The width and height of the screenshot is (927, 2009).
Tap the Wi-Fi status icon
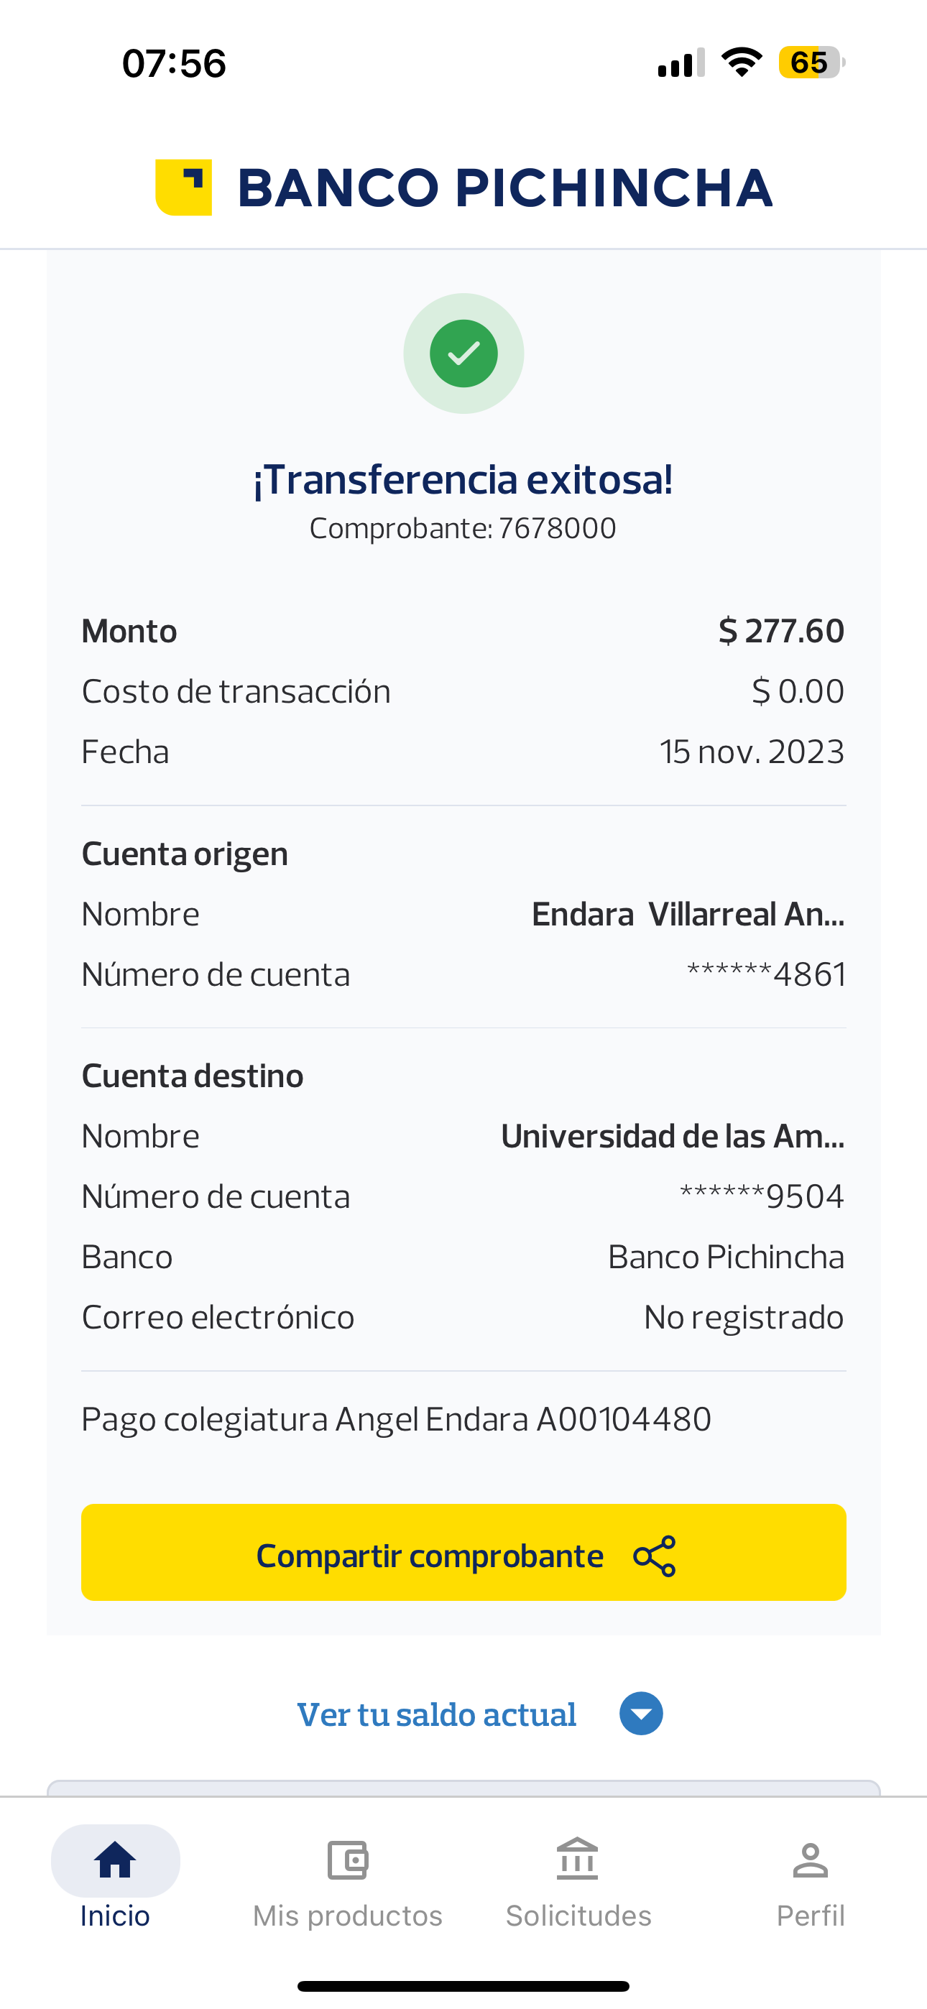pyautogui.click(x=742, y=63)
